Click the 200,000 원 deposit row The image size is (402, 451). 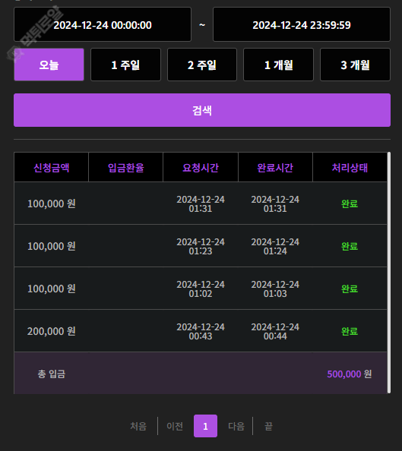click(x=201, y=331)
